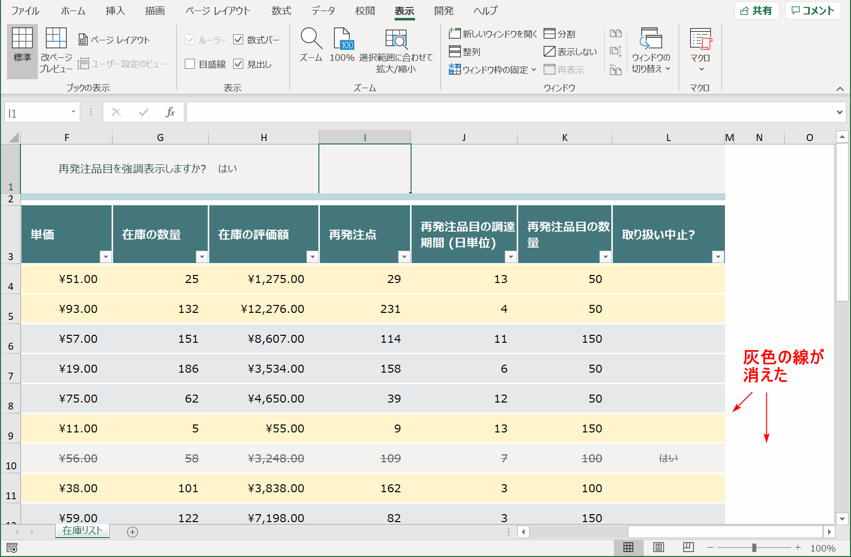The image size is (851, 557).
Task: Open the データ ribbon tab
Action: tap(323, 10)
